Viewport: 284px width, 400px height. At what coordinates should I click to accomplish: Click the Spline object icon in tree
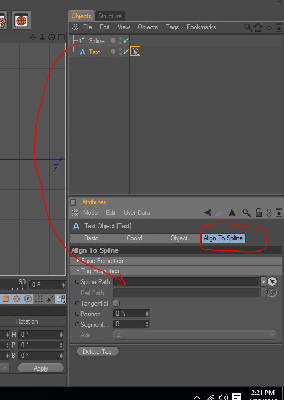82,41
